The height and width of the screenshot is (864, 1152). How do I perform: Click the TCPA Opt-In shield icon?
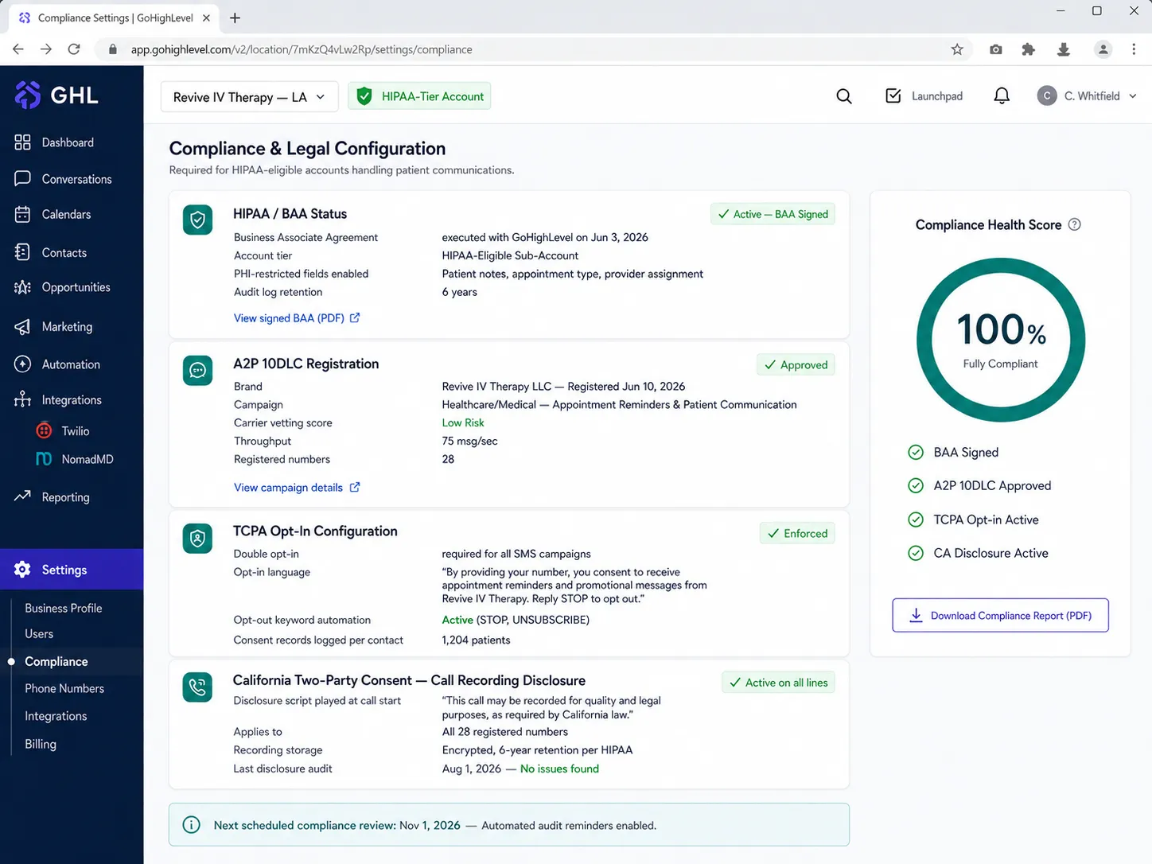click(x=197, y=538)
